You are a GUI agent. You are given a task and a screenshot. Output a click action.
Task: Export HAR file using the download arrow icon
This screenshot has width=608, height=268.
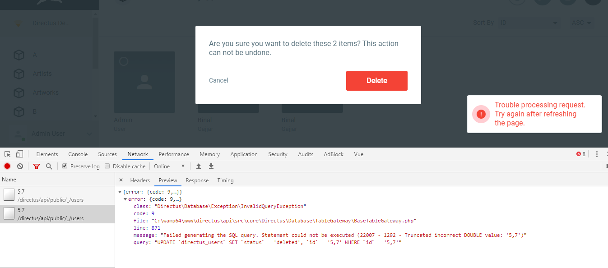tap(211, 166)
